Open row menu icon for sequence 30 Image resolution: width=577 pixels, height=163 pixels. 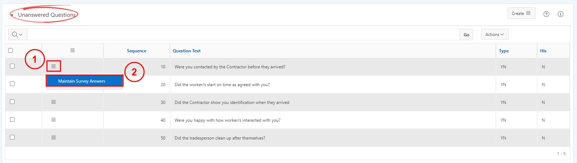pos(53,102)
